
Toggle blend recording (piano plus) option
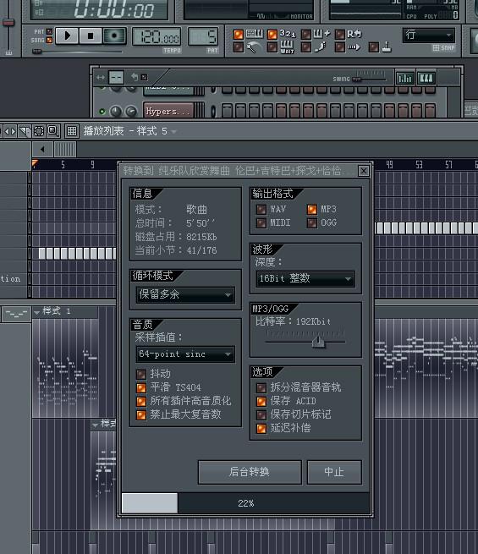[306, 35]
